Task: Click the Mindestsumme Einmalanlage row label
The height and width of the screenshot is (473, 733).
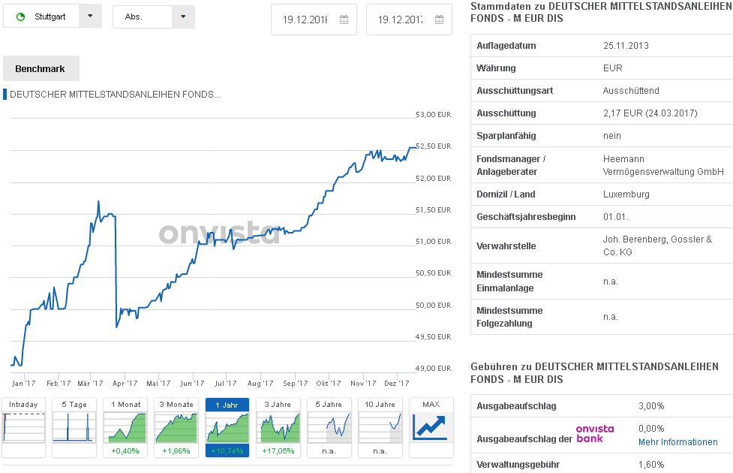Action: (509, 282)
